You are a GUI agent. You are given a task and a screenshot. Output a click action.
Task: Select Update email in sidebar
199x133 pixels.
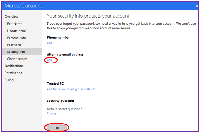click(x=17, y=31)
